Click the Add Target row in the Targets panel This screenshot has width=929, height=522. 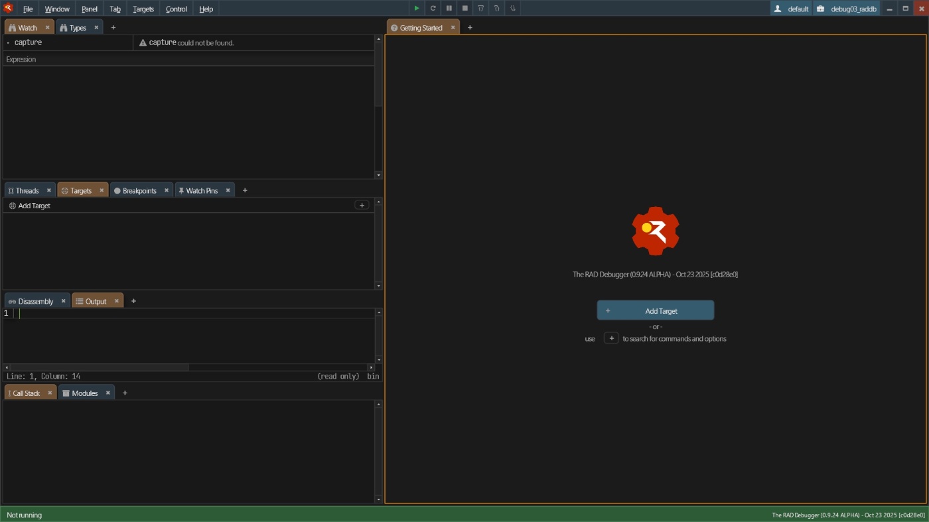[x=188, y=206]
